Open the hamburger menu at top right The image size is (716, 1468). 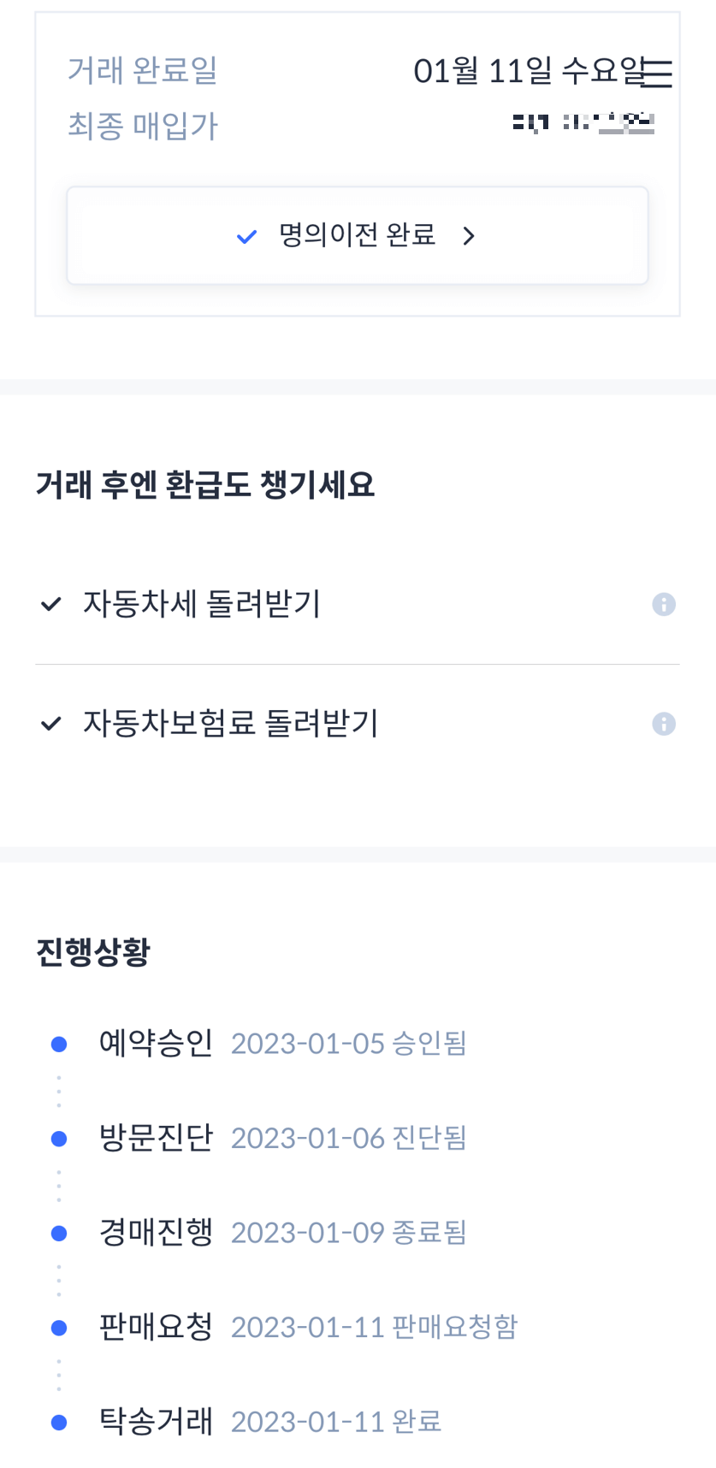(658, 74)
